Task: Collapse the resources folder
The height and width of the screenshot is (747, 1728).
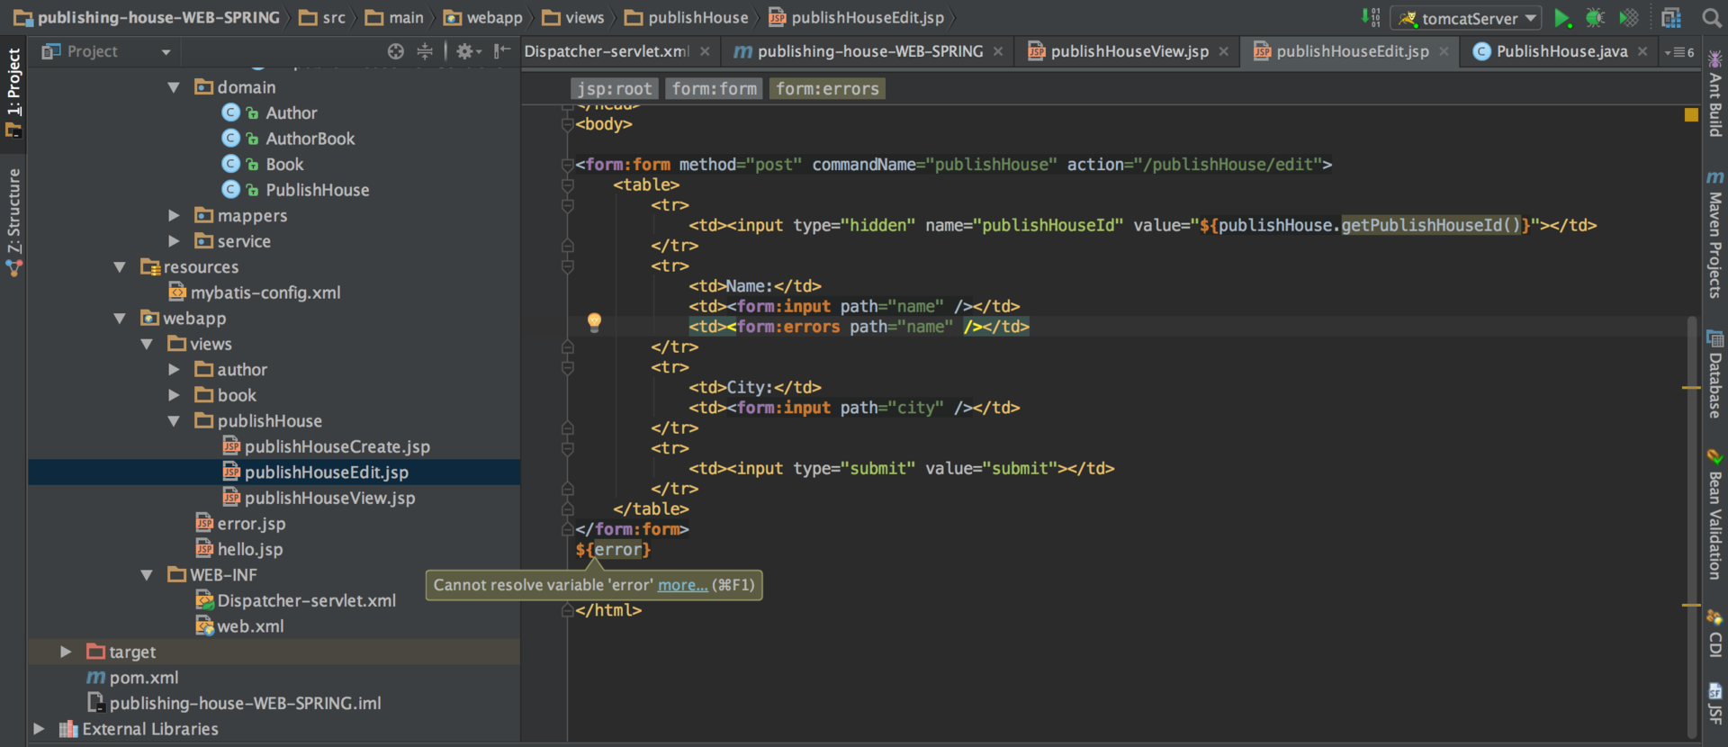Action: [120, 267]
